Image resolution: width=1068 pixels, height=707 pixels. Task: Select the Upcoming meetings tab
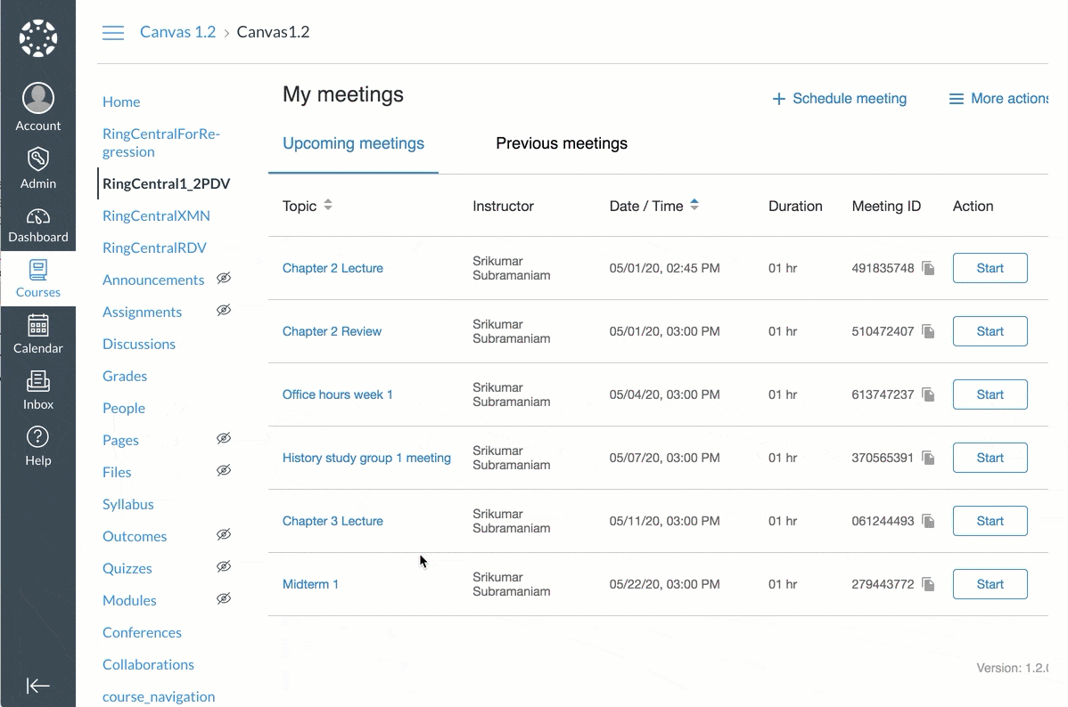pyautogui.click(x=353, y=143)
